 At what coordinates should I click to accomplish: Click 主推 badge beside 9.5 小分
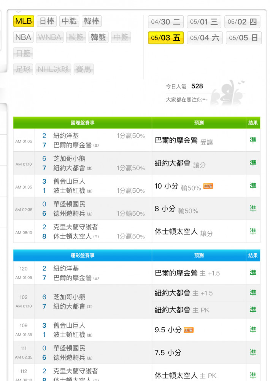189,330
